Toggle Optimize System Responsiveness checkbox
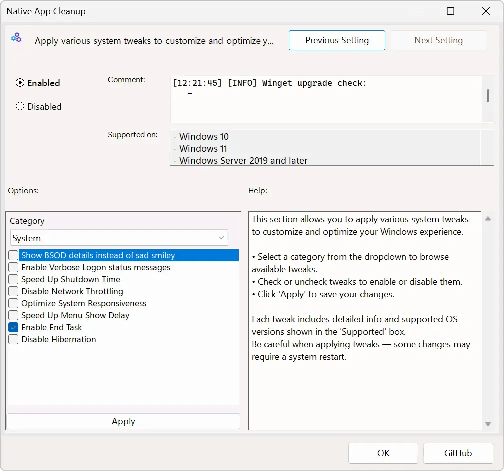The width and height of the screenshot is (504, 471). click(13, 303)
